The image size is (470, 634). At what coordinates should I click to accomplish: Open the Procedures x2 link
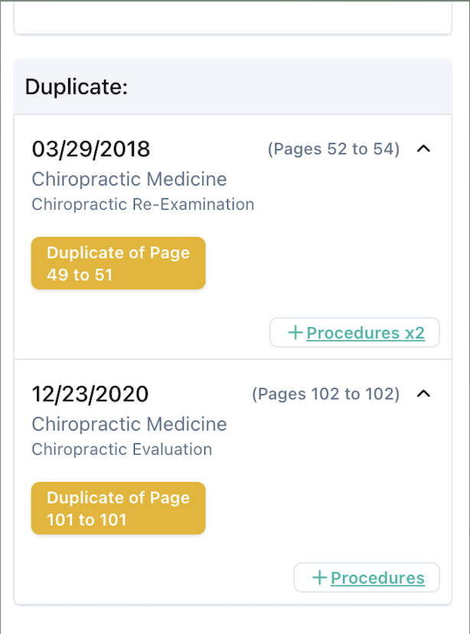point(365,333)
